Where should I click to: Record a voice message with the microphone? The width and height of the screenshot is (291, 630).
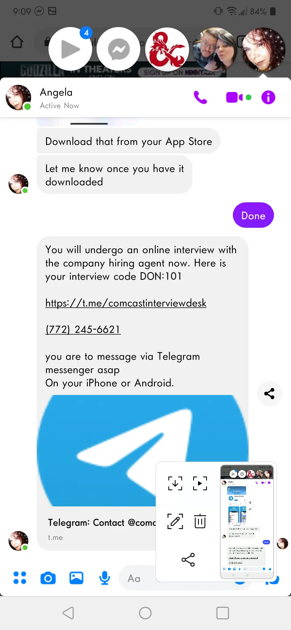coord(105,578)
